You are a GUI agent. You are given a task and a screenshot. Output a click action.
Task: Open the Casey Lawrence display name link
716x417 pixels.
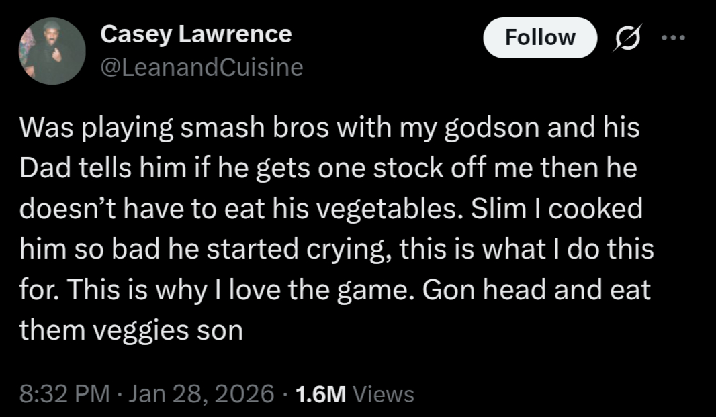(x=196, y=34)
